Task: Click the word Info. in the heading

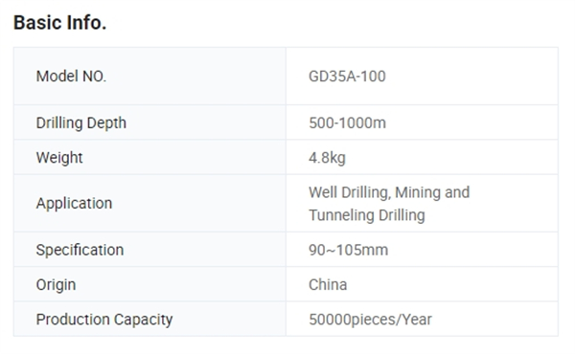Action: pos(86,23)
